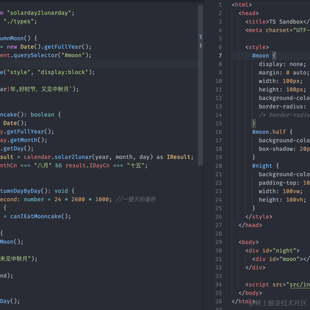Click the solar2lunar function call
Screen dimensions: 310x310
pos(73,157)
